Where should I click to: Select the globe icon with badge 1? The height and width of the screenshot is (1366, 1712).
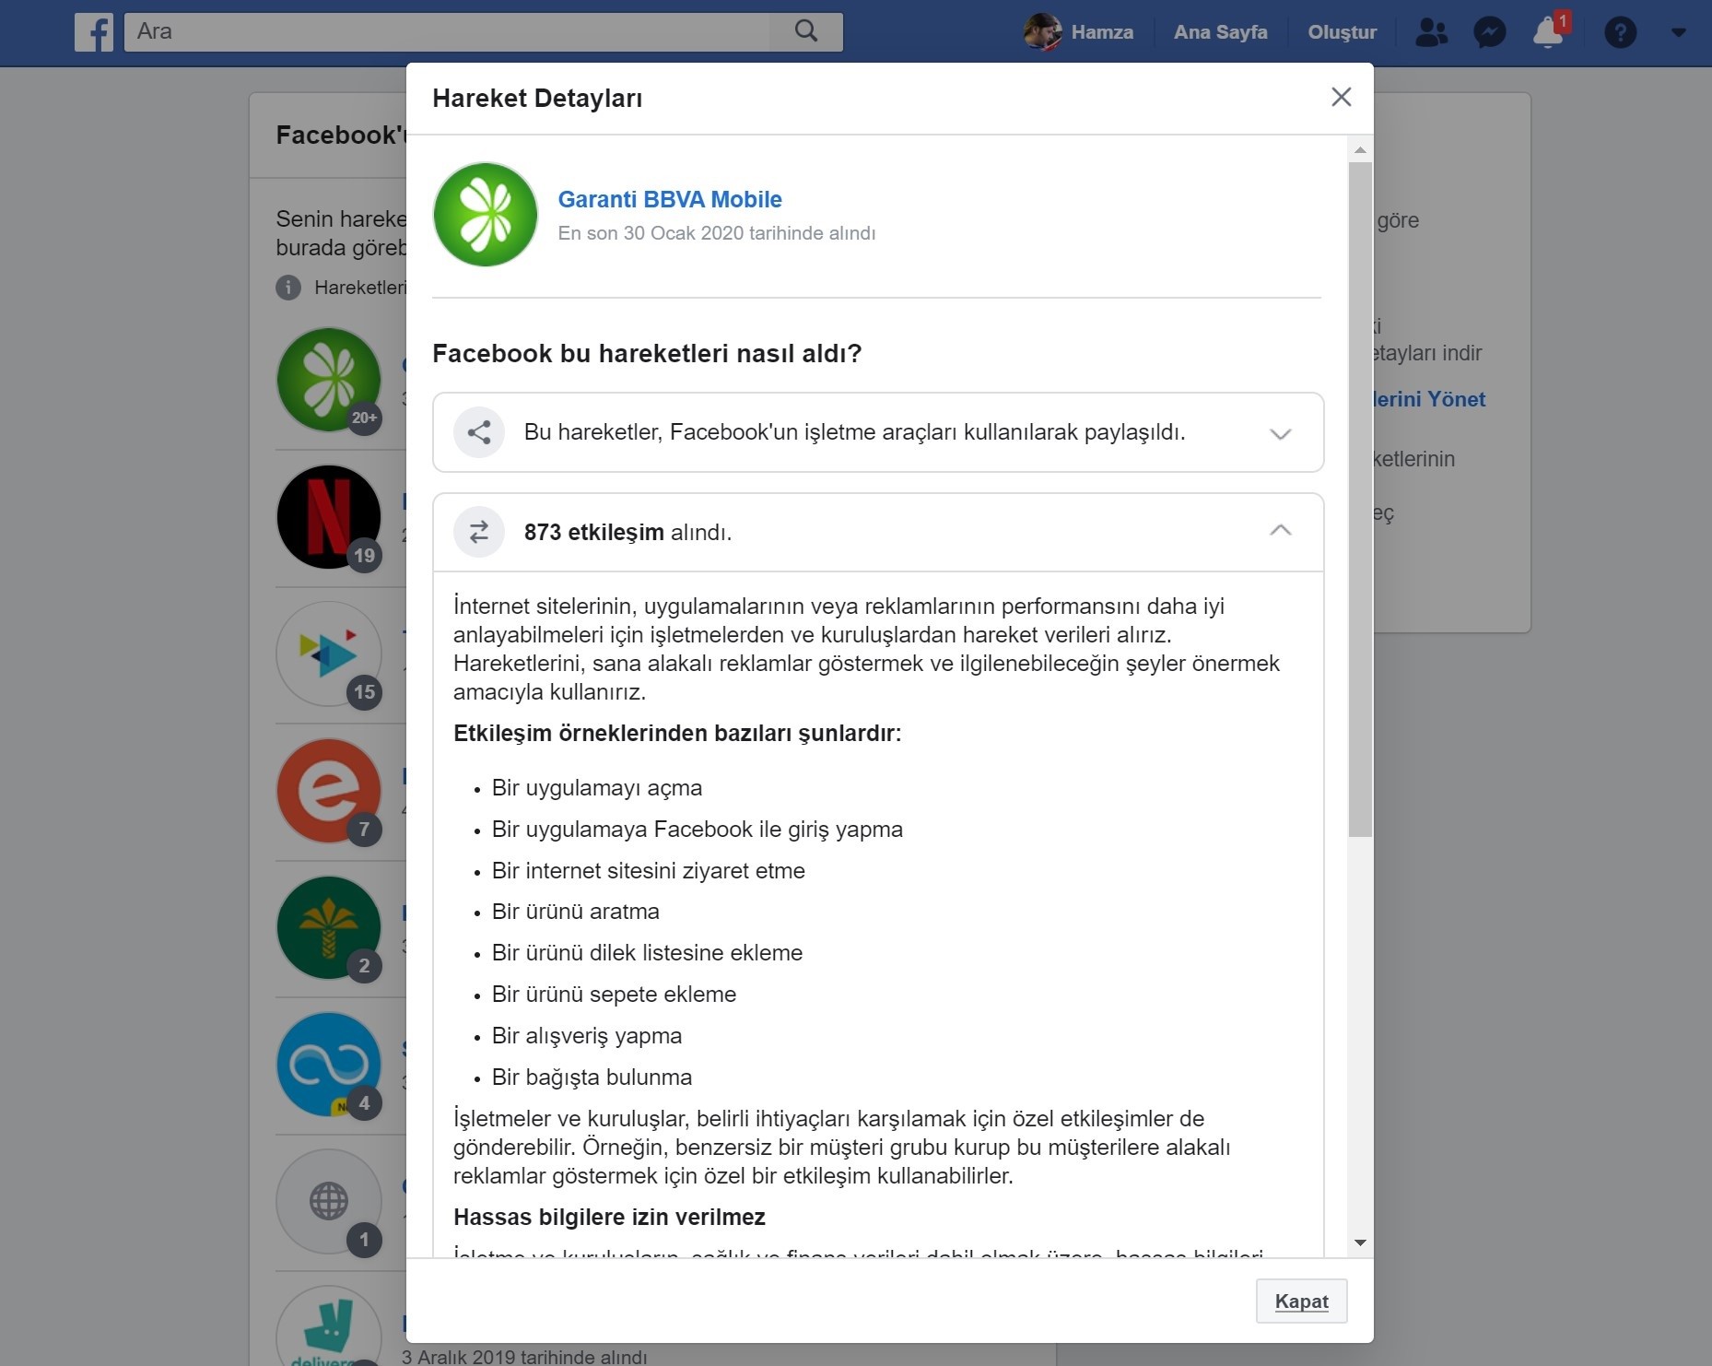point(329,1202)
